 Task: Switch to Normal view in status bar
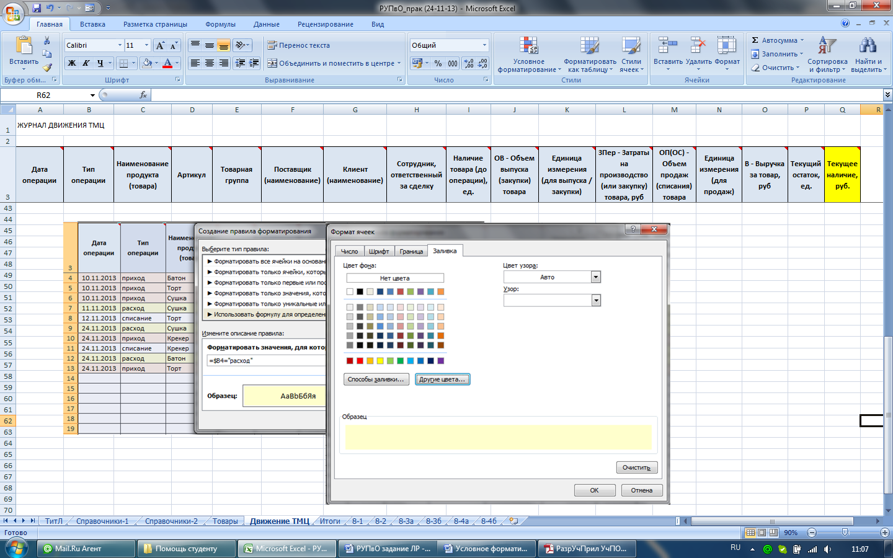[750, 533]
